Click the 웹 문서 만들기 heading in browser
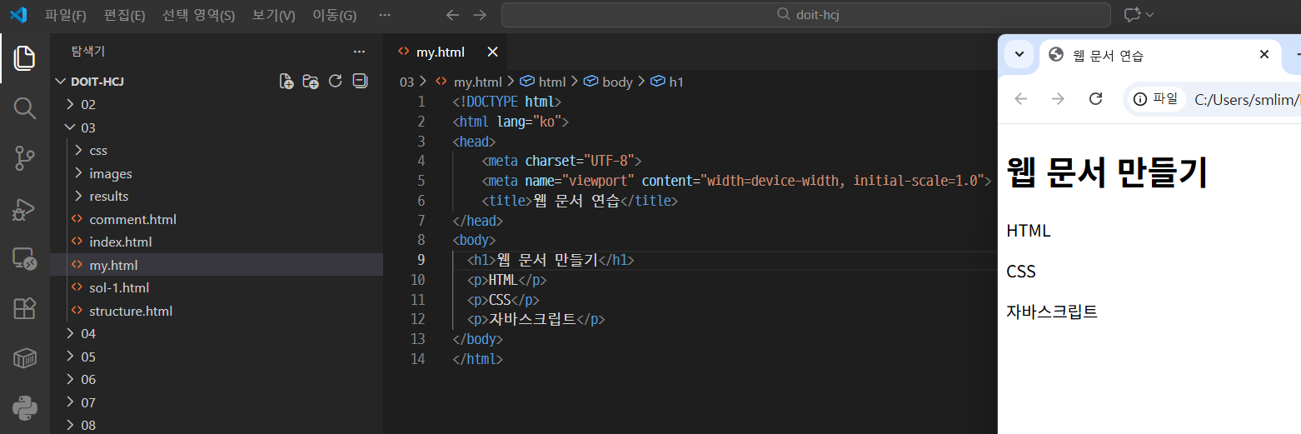1301x434 pixels. pyautogui.click(x=1107, y=173)
